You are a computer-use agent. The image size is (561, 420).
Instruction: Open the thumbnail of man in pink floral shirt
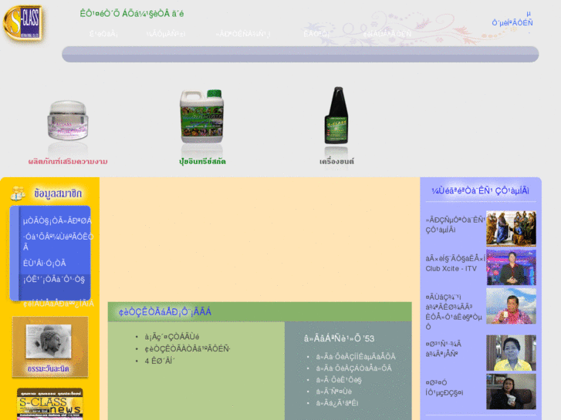(x=511, y=306)
